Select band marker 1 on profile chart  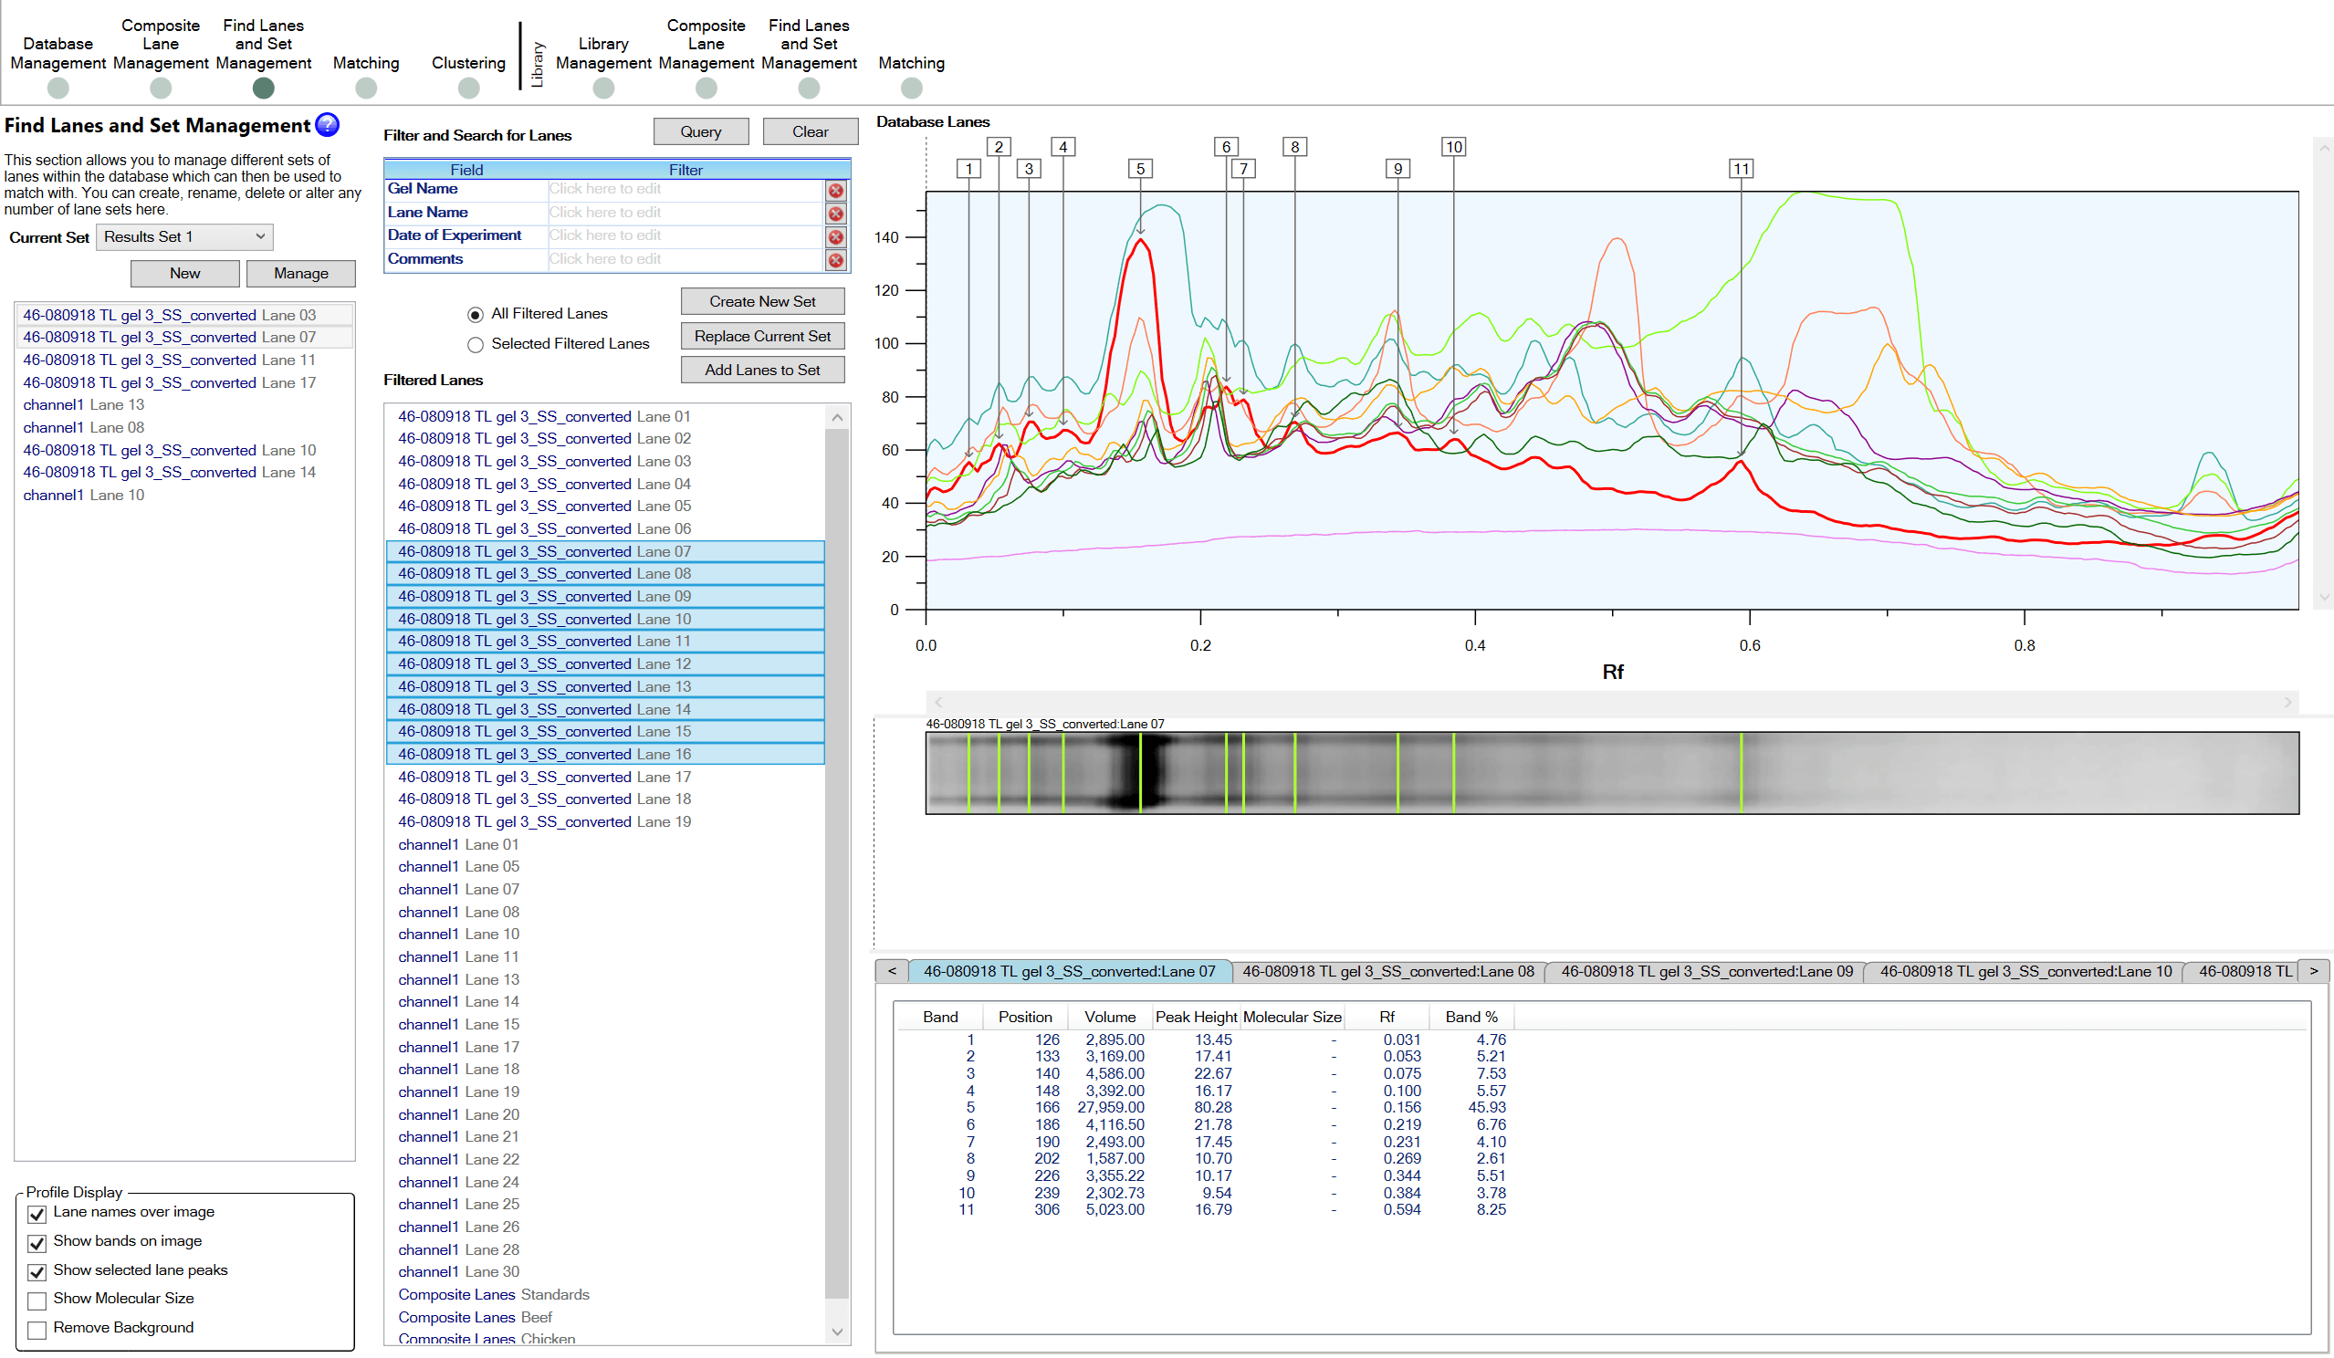tap(968, 169)
